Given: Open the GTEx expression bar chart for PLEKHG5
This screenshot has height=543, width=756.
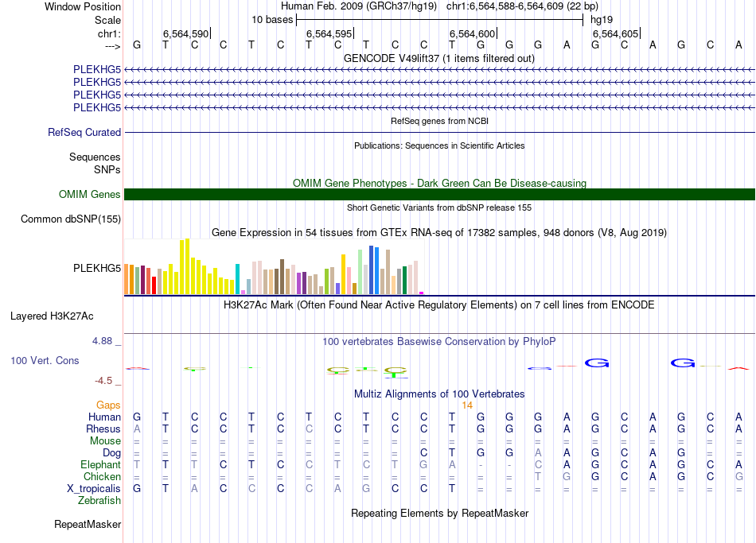Looking at the screenshot, I should [275, 269].
